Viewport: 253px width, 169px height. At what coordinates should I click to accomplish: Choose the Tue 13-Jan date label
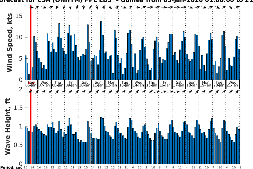[125, 84]
